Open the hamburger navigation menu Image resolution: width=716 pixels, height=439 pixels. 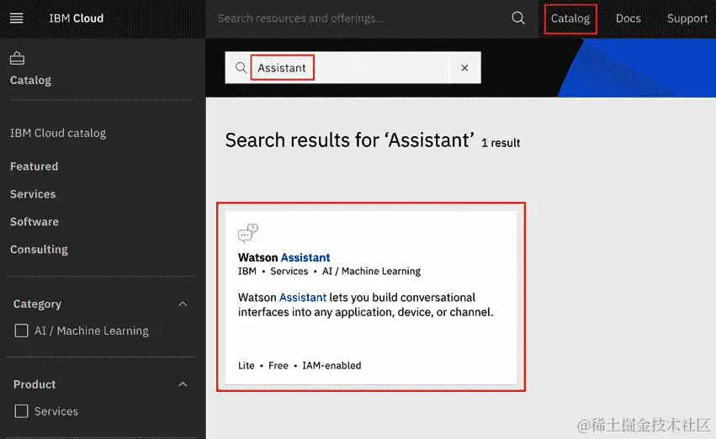pyautogui.click(x=17, y=19)
